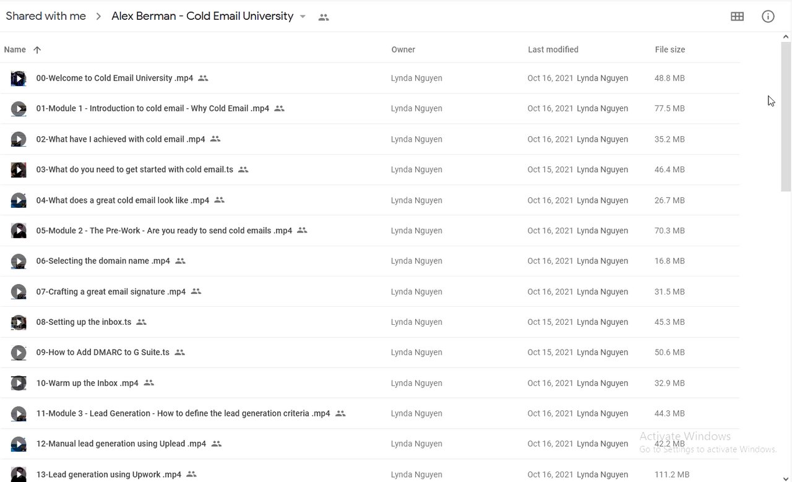Click video icon of 06-Selecting the domain name
The width and height of the screenshot is (792, 482).
point(19,261)
